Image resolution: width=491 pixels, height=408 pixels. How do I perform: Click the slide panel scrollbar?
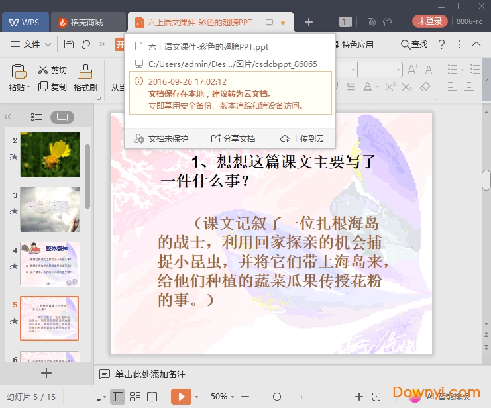point(87,176)
